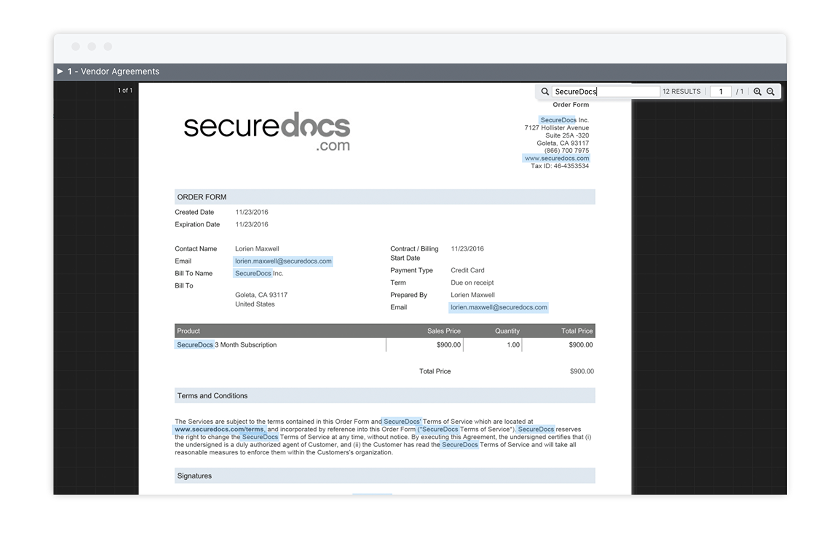Click the Contact email lorien.maxwell@securedocs.com
The image size is (835, 540).
coord(283,261)
